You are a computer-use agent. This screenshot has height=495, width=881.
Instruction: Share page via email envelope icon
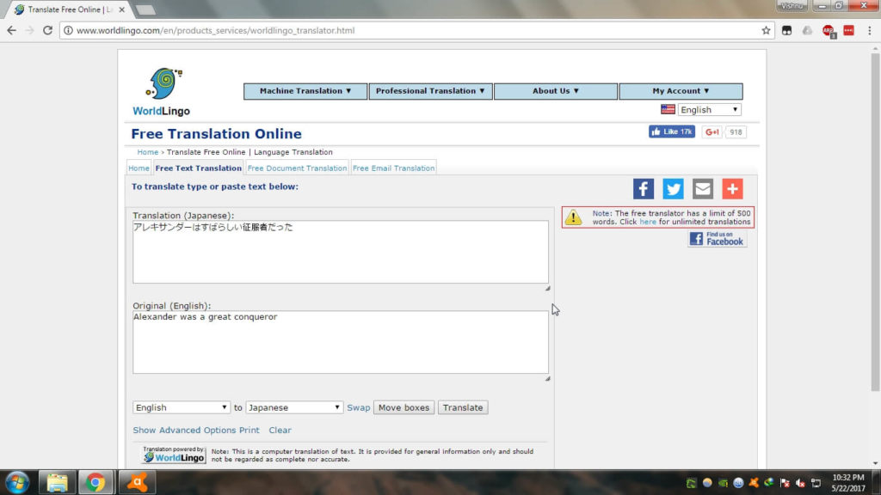pyautogui.click(x=703, y=189)
